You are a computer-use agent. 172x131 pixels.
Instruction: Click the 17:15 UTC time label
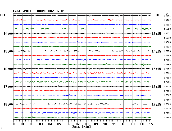(156, 104)
